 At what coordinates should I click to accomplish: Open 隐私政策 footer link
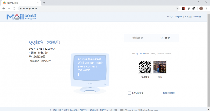pyautogui.click(x=73, y=110)
